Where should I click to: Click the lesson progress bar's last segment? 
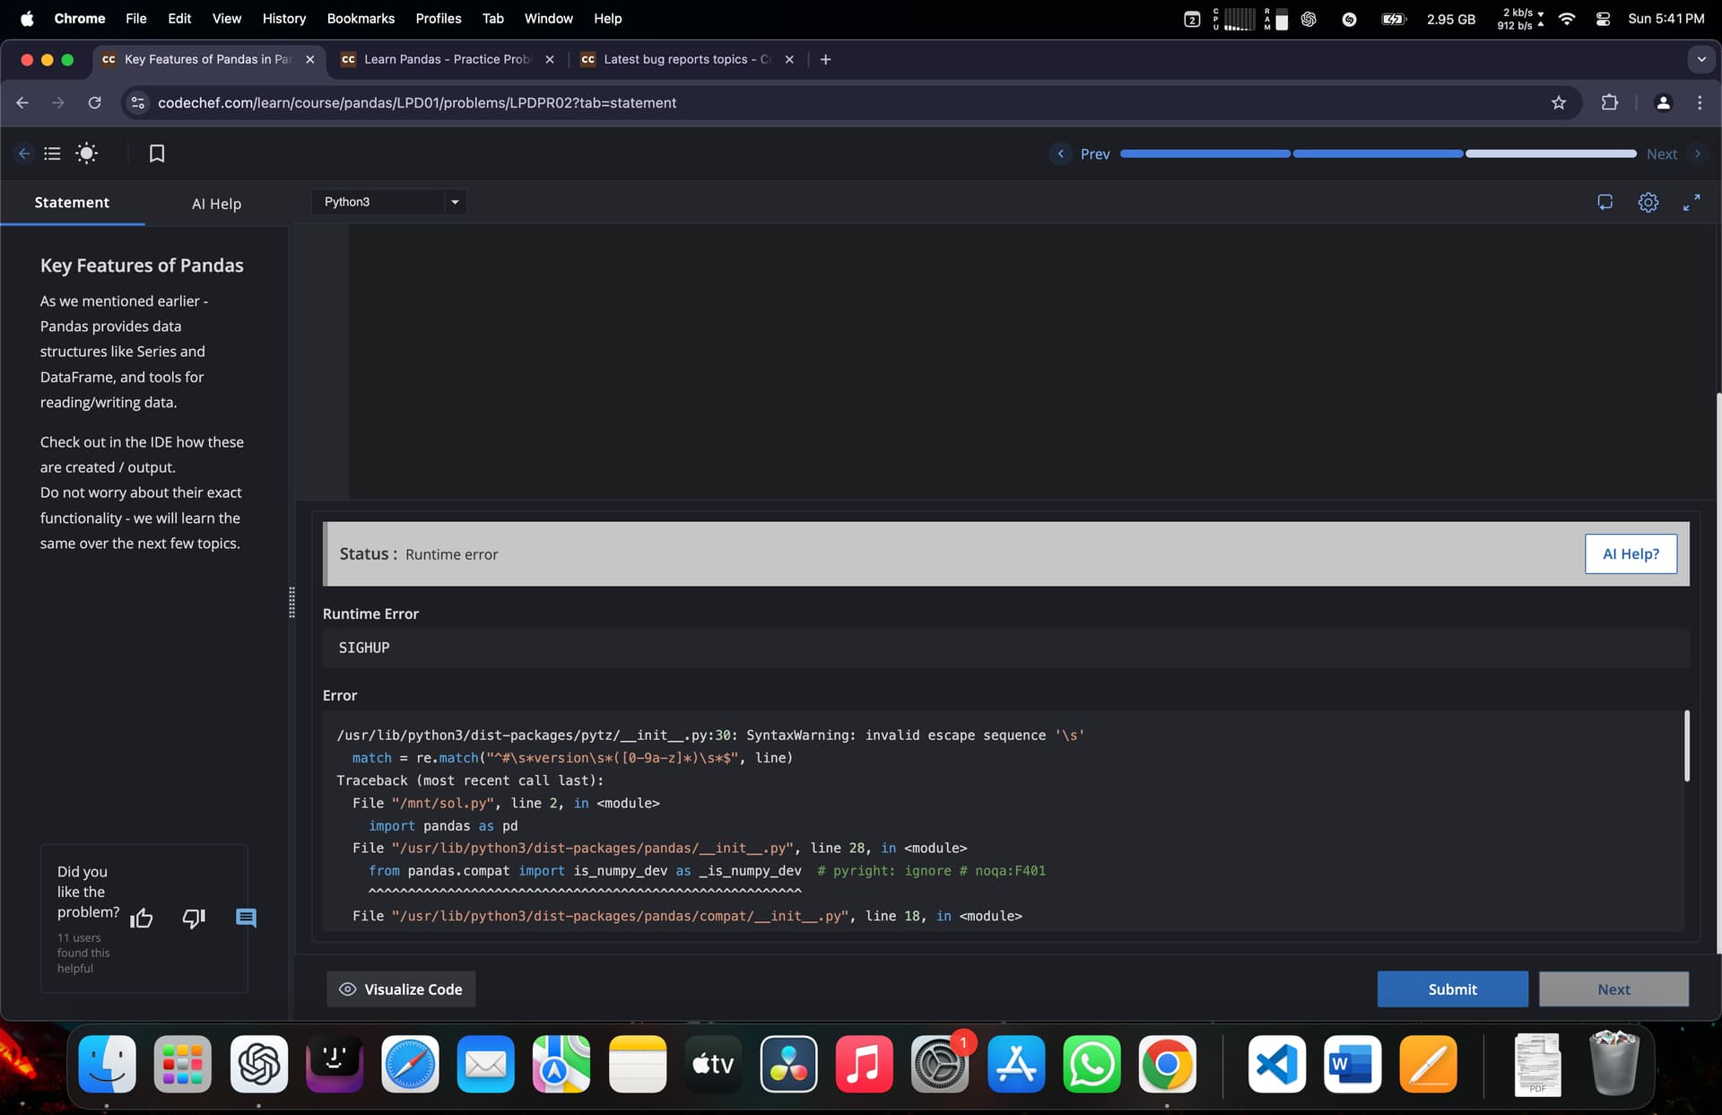pyautogui.click(x=1551, y=154)
